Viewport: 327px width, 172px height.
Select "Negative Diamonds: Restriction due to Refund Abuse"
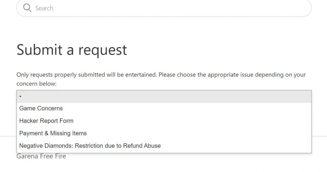[90, 145]
